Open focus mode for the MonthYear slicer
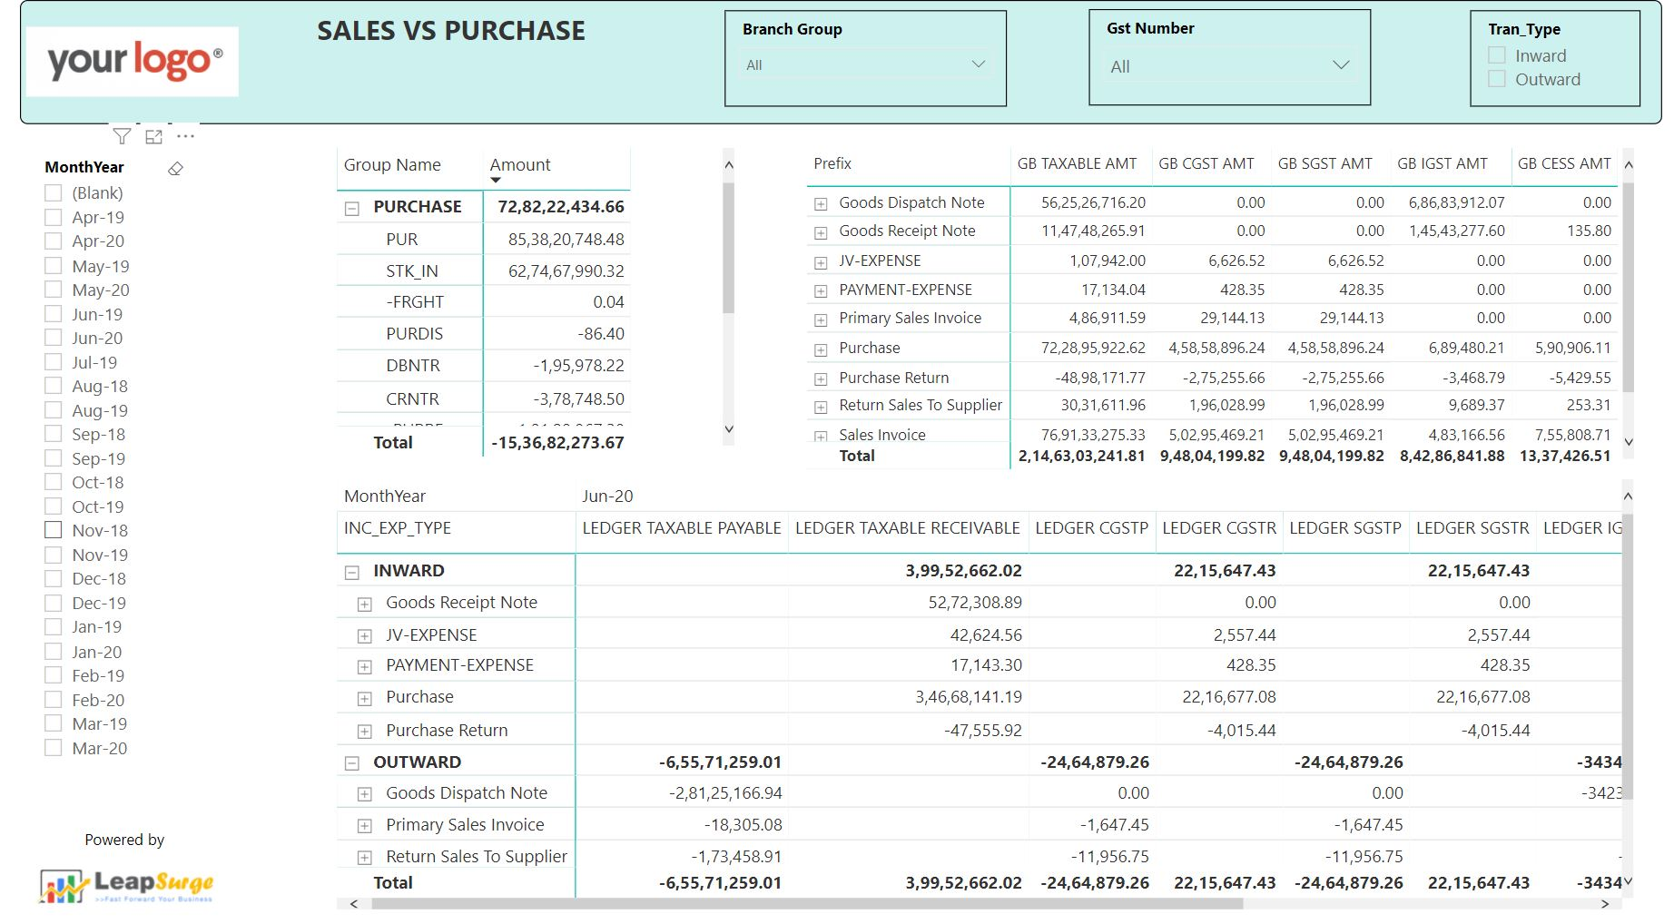Viewport: 1674px width, 924px height. point(154,137)
